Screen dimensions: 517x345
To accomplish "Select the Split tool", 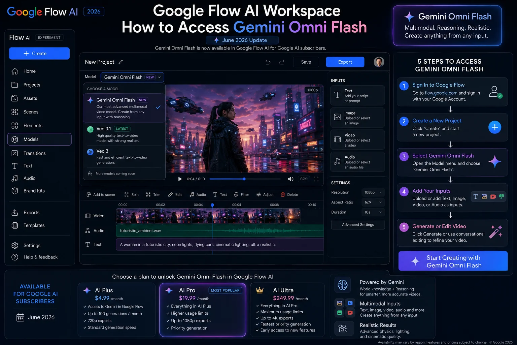I will click(x=131, y=195).
